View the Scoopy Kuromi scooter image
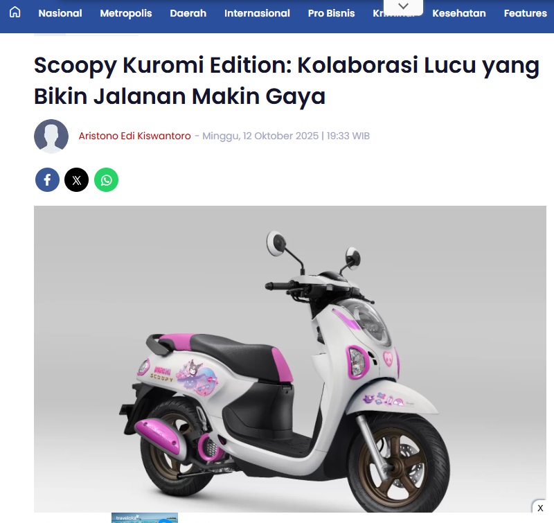The image size is (554, 523). pos(289,359)
